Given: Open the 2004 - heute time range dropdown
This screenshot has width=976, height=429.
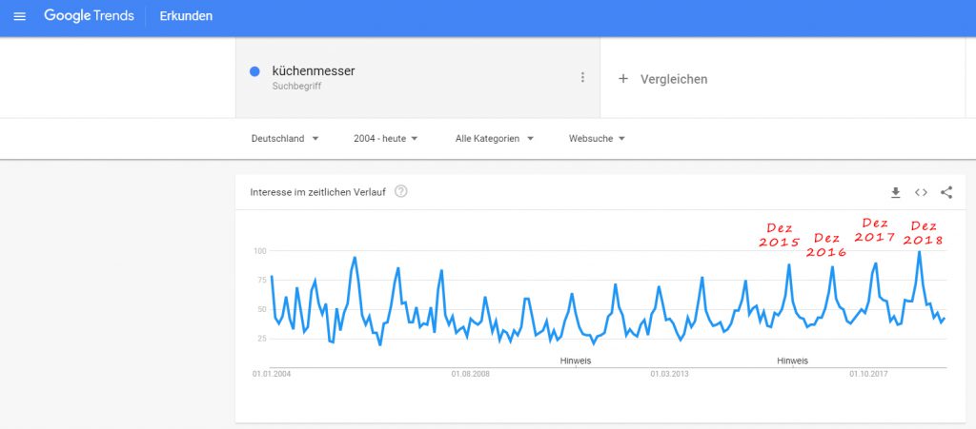Looking at the screenshot, I should tap(385, 139).
